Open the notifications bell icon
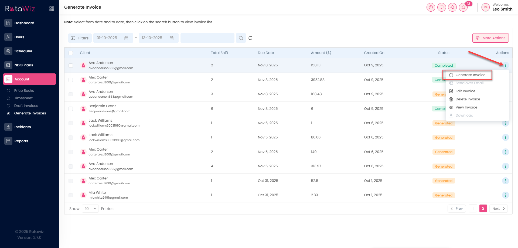 [x=463, y=7]
